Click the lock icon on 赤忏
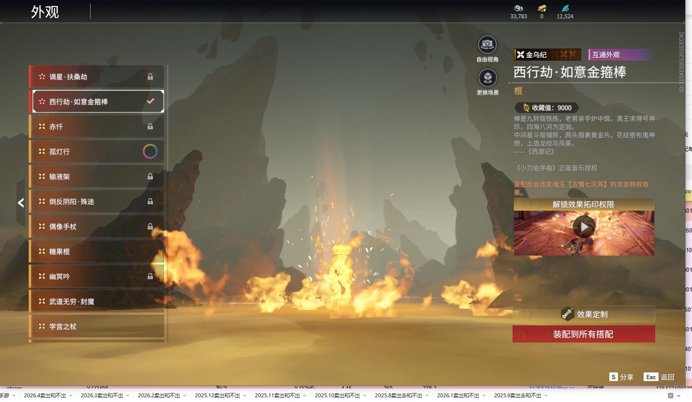The height and width of the screenshot is (402, 692). (x=150, y=127)
